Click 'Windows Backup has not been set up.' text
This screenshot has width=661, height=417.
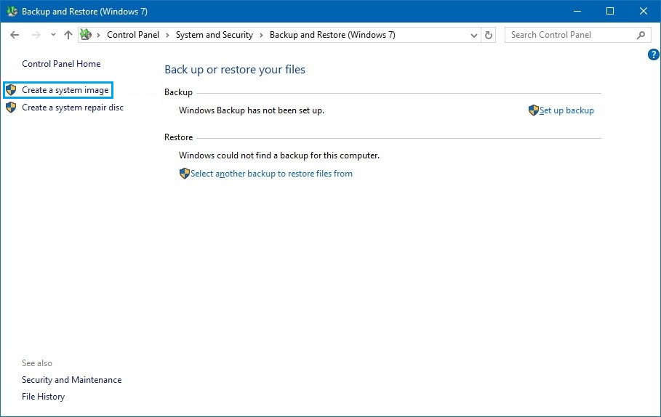coord(252,110)
